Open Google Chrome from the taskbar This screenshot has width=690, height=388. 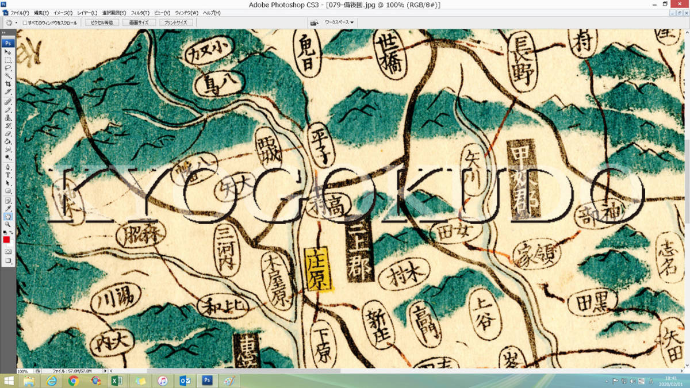tap(74, 381)
